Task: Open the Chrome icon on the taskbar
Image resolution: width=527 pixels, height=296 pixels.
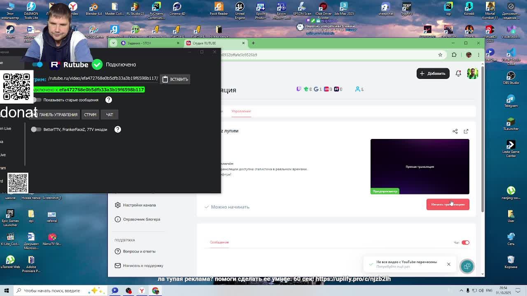Action: (x=156, y=291)
